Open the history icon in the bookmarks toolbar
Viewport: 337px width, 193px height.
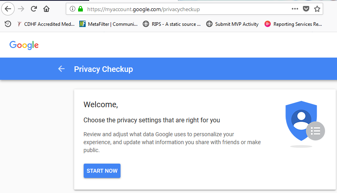(8, 24)
